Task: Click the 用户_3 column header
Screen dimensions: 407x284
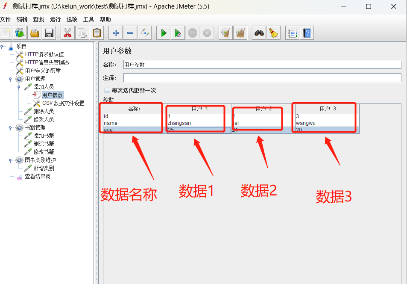Action: point(327,109)
